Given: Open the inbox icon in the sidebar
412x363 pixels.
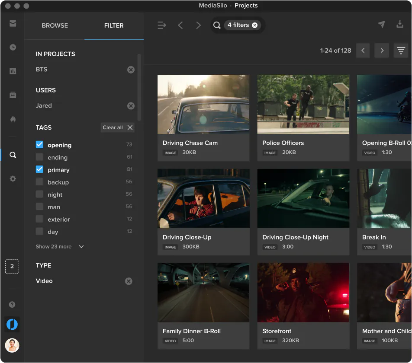Looking at the screenshot, I should point(13,24).
